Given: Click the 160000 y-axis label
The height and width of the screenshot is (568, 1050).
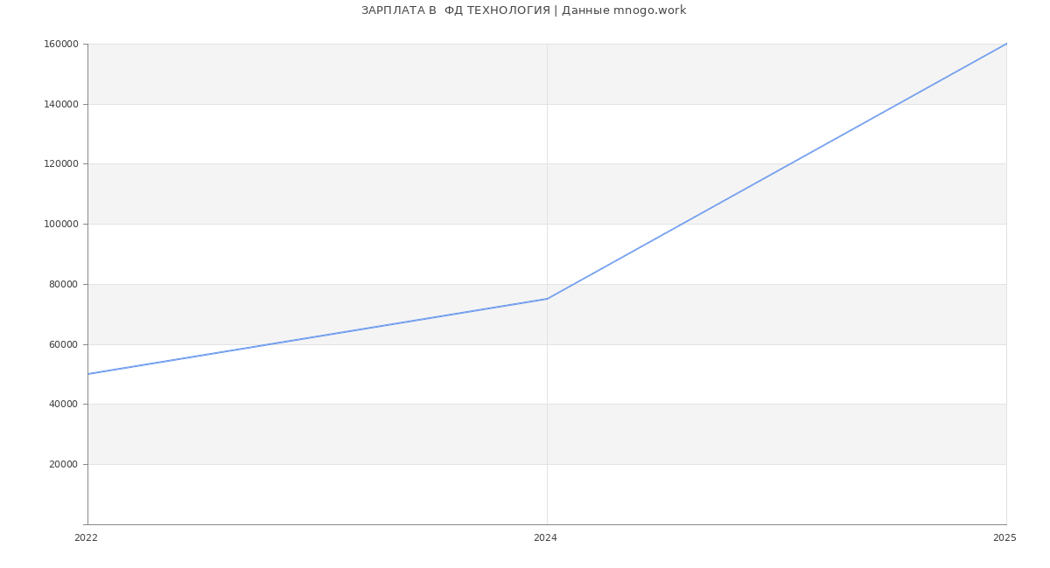Looking at the screenshot, I should click(62, 45).
